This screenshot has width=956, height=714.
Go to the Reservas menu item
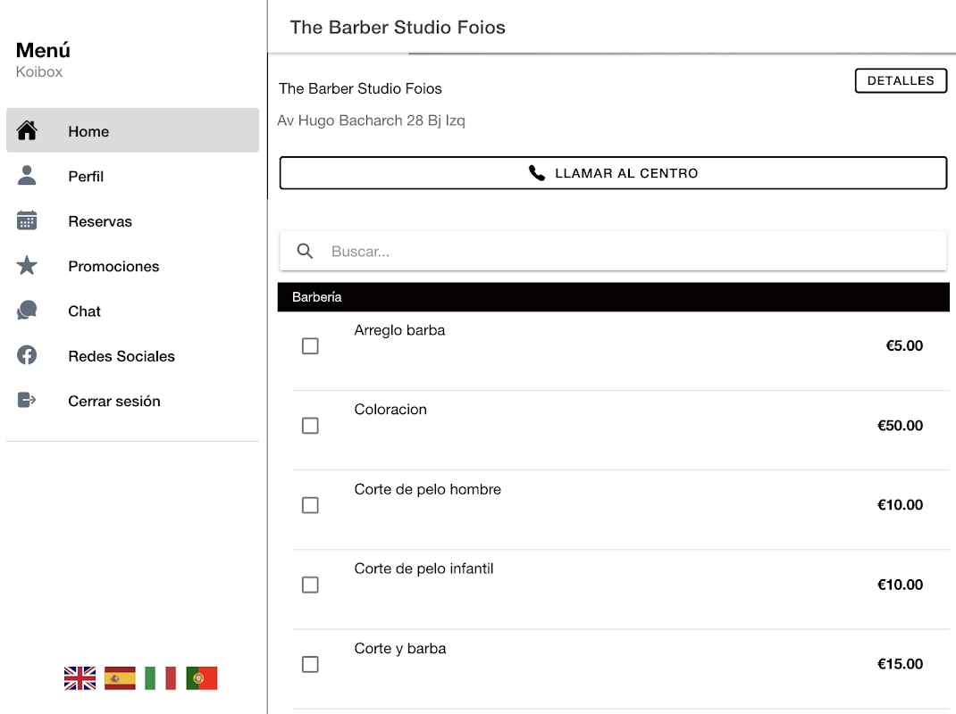(100, 221)
